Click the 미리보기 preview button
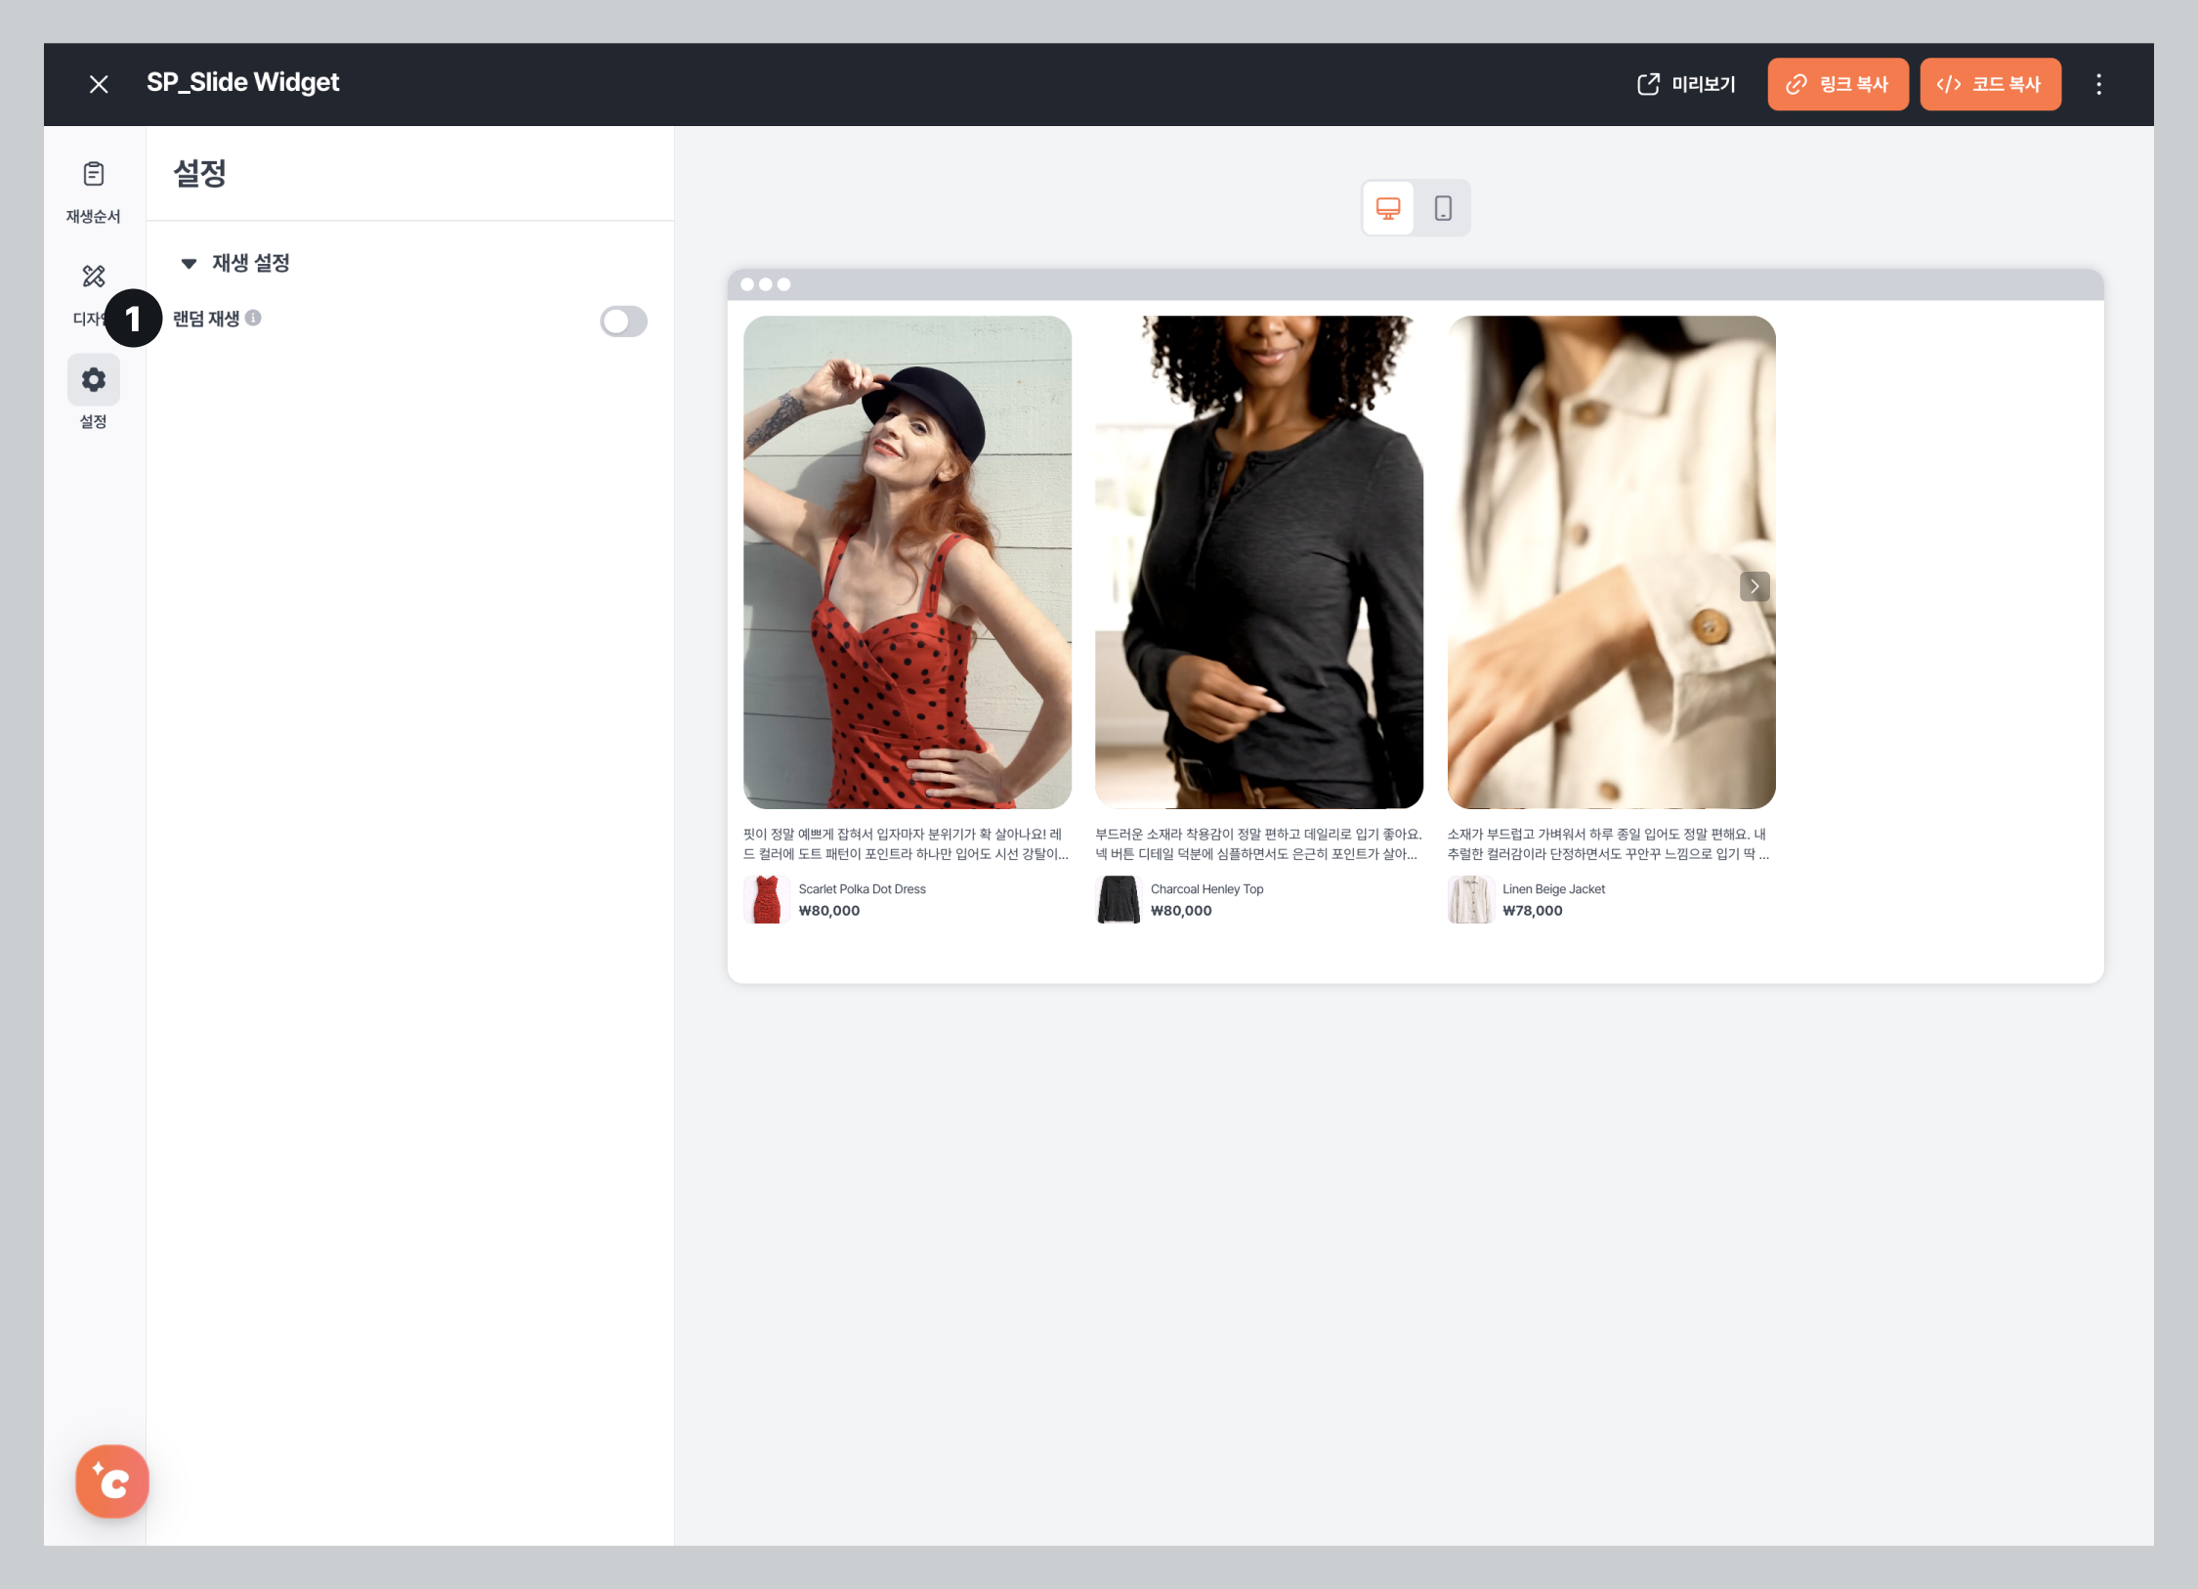Viewport: 2198px width, 1589px height. (1686, 84)
